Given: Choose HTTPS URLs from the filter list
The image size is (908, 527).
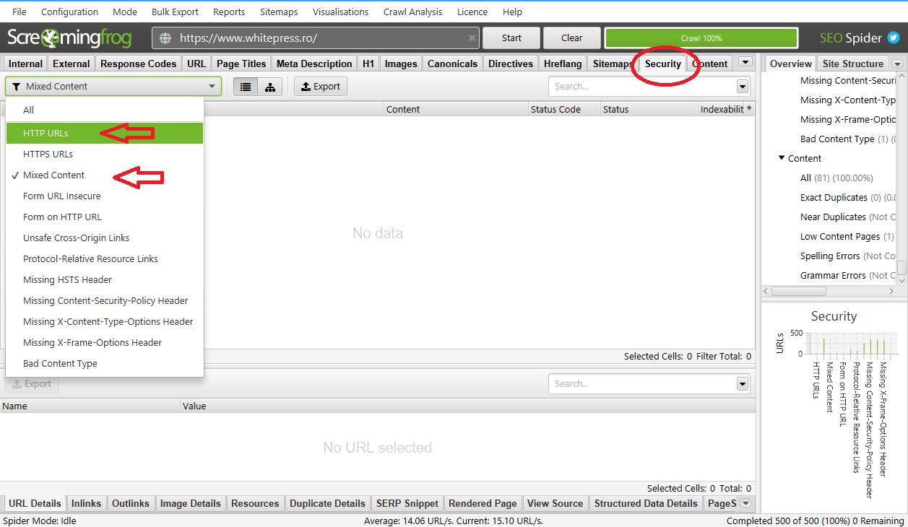Looking at the screenshot, I should pyautogui.click(x=105, y=154).
